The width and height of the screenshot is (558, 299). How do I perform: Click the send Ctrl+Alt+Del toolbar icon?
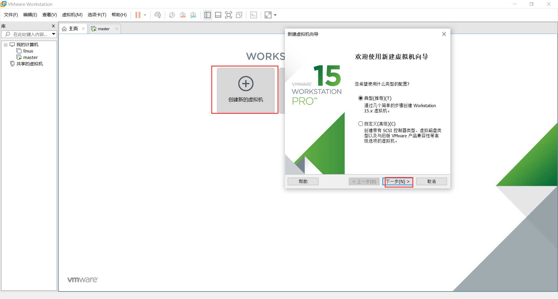pos(158,15)
